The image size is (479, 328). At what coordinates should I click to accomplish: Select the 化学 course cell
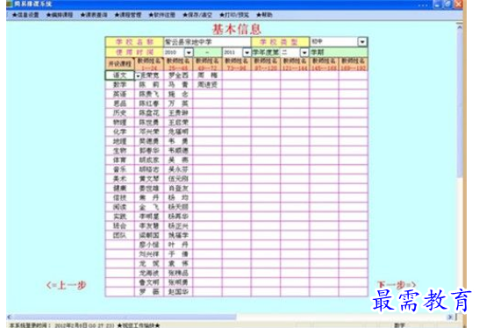(x=119, y=132)
